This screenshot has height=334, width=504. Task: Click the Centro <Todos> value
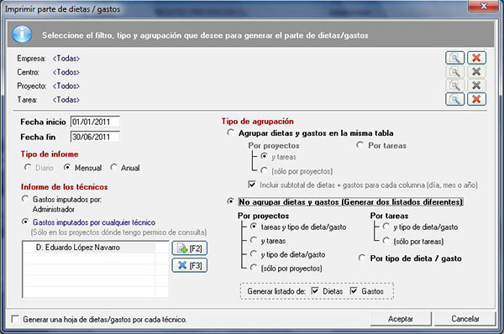click(66, 72)
